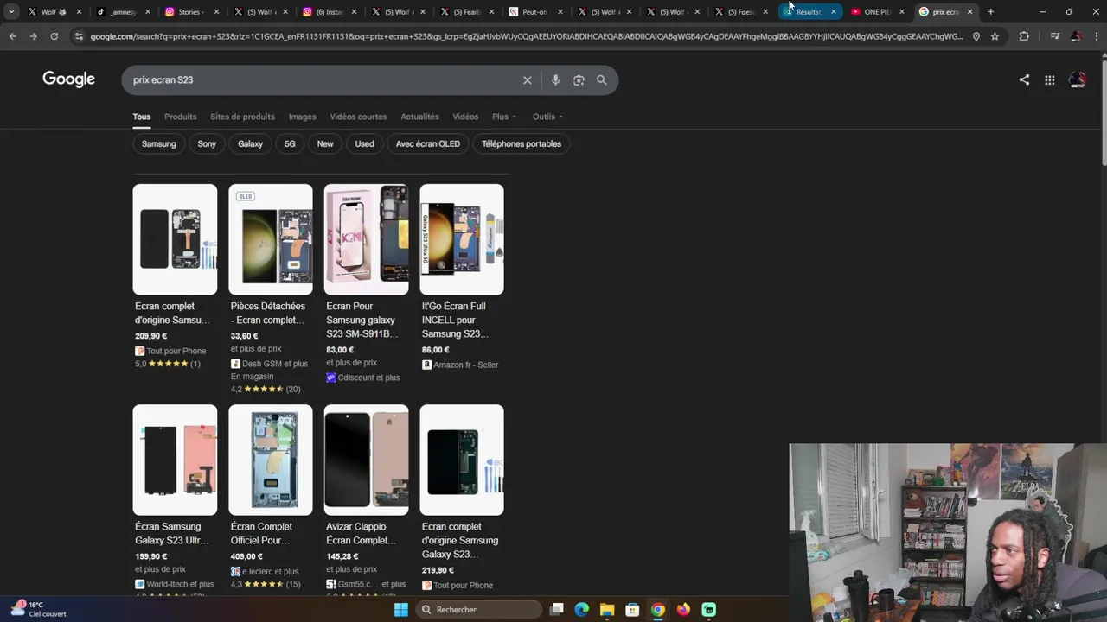Expand the Plus search categories dropdown

[504, 117]
